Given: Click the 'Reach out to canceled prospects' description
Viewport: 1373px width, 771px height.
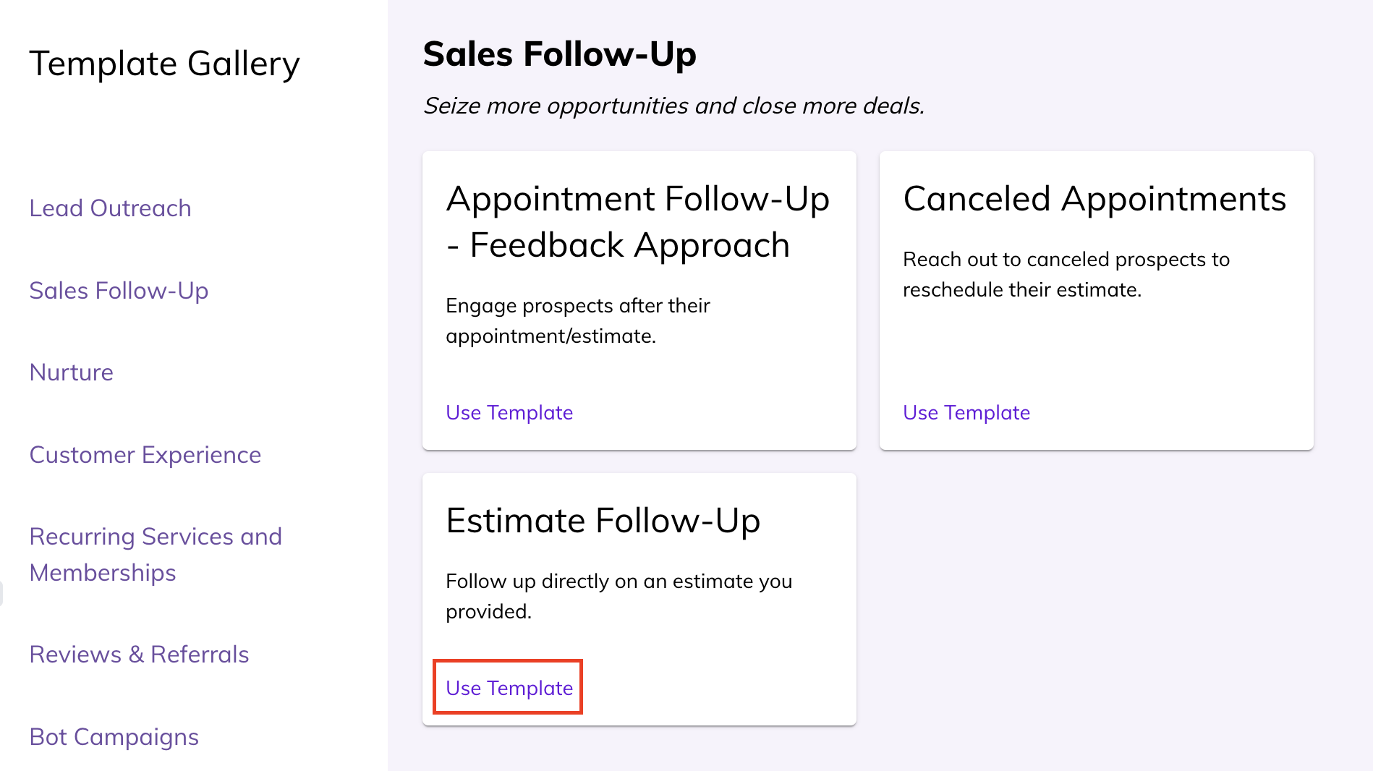Looking at the screenshot, I should (x=1066, y=274).
